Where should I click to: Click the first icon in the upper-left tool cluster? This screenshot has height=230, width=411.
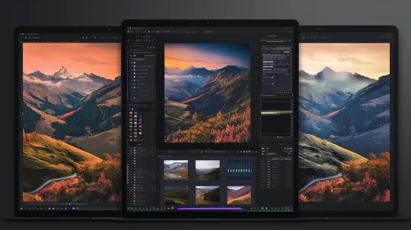129,40
